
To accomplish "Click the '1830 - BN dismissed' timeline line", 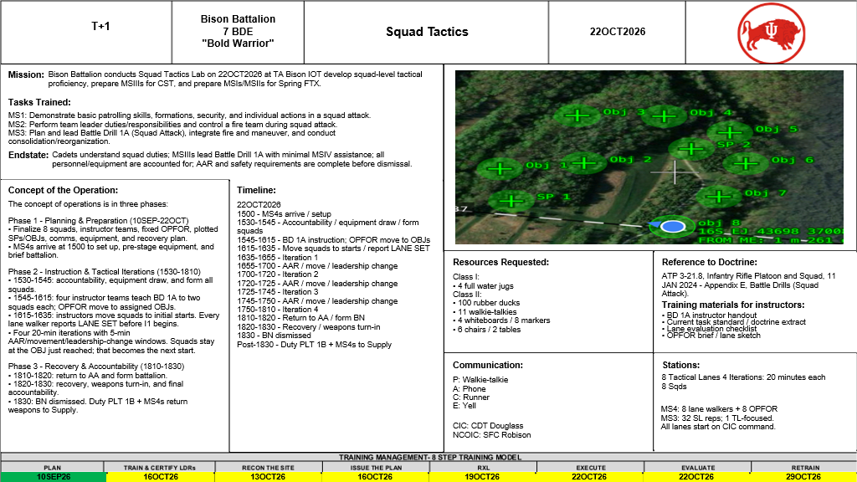I will [x=274, y=336].
